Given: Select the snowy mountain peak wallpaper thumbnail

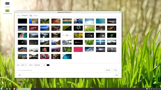Looking at the screenshot, I should click(x=89, y=49).
